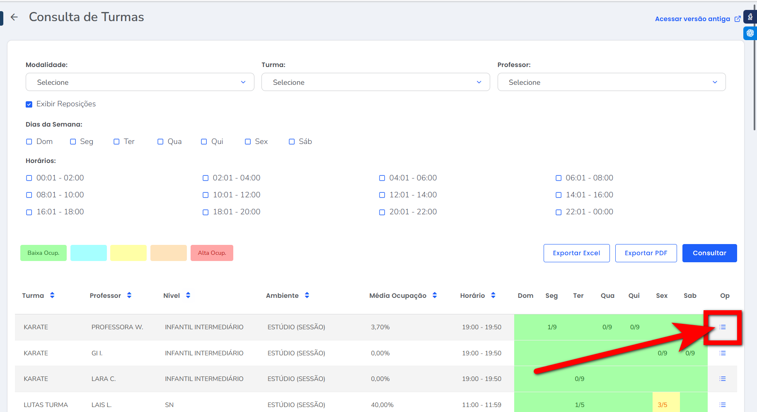This screenshot has width=757, height=412.
Task: Click the accessibility icon at top right
Action: pyautogui.click(x=750, y=17)
